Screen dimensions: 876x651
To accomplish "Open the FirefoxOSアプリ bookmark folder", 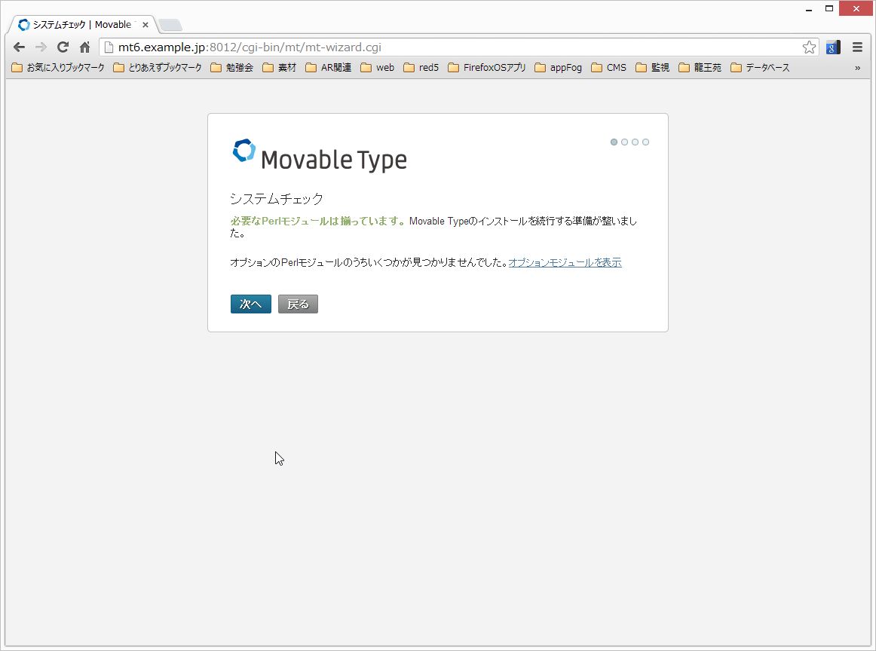I will (487, 68).
